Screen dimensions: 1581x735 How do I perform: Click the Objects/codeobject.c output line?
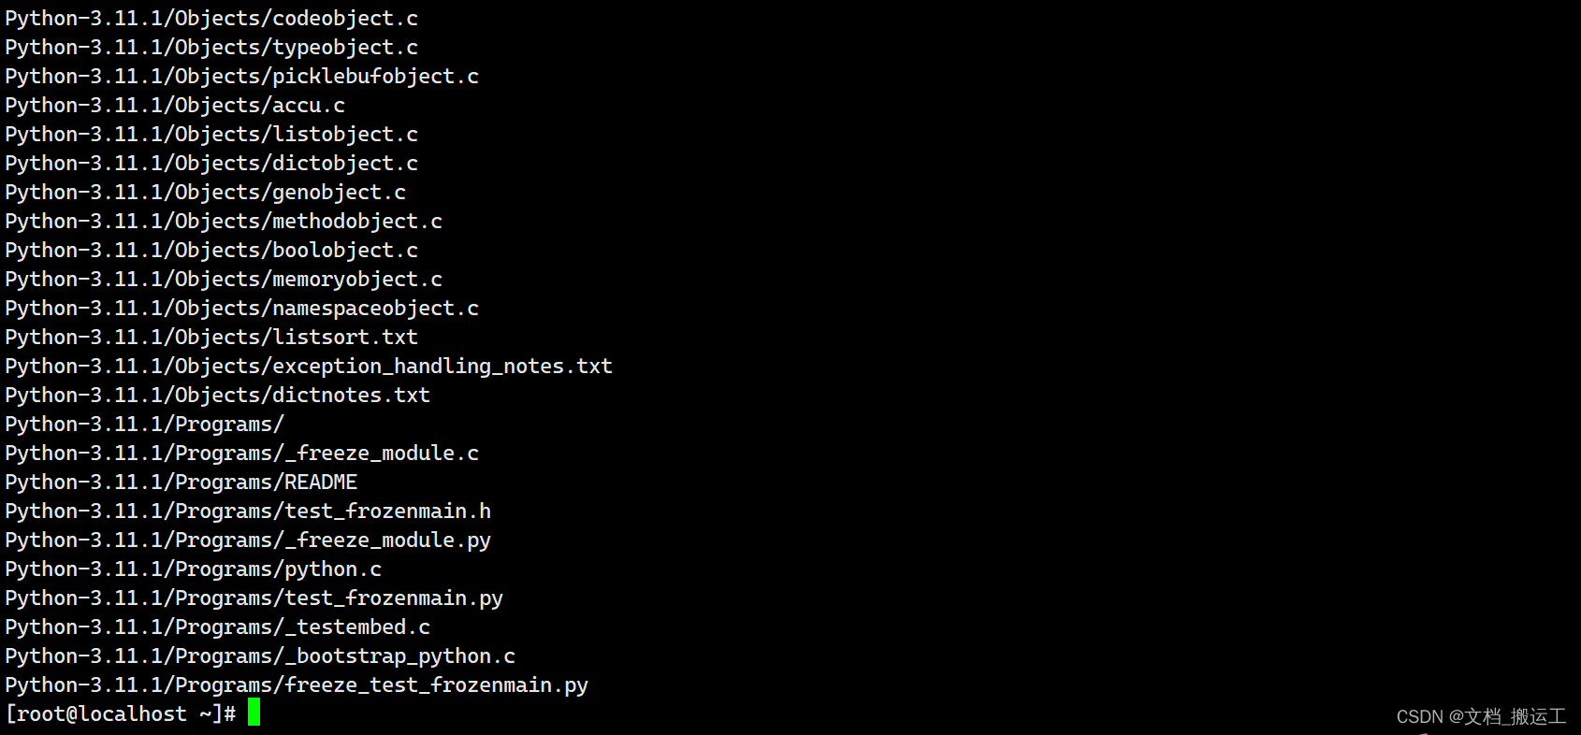[211, 19]
